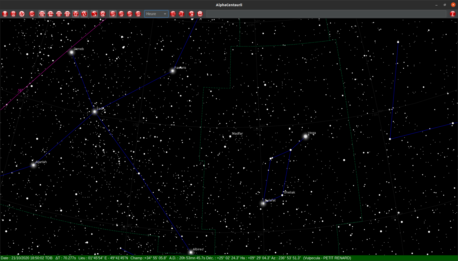The image size is (458, 261).
Task: Click the track path icon on toolbar
Action: [x=84, y=14]
